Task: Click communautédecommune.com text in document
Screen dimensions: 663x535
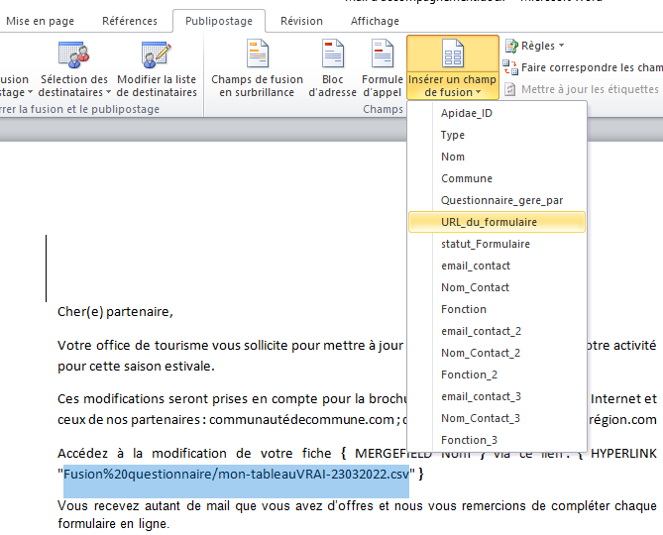Action: 301,420
